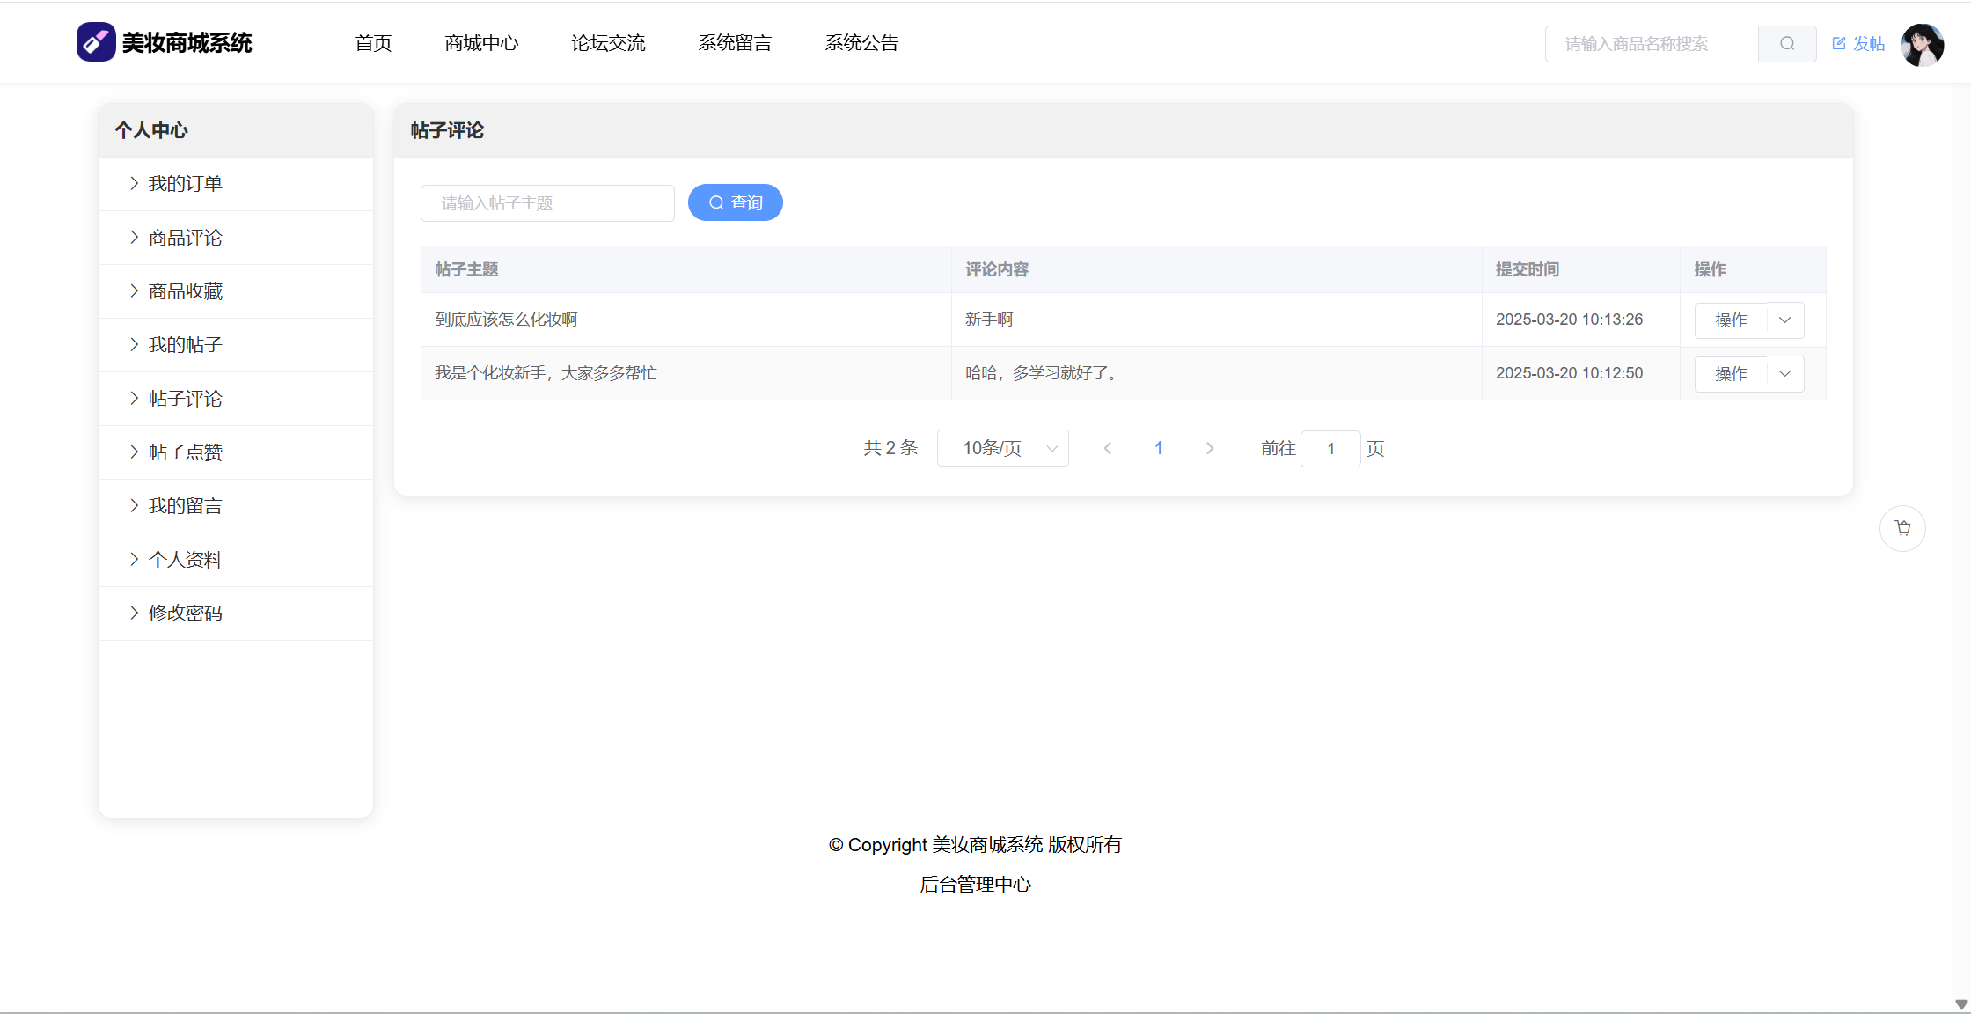Image resolution: width=1971 pixels, height=1014 pixels.
Task: Expand 操作 dropdown for 哈哈，多学习就好了 row
Action: (x=1785, y=374)
